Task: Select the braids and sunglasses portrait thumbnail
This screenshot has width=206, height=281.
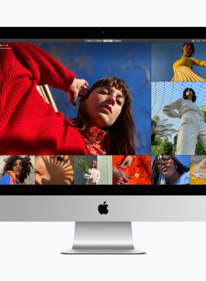Action: [x=171, y=170]
